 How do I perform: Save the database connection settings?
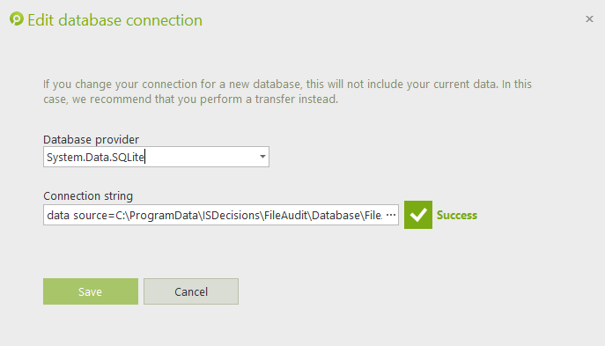[91, 291]
